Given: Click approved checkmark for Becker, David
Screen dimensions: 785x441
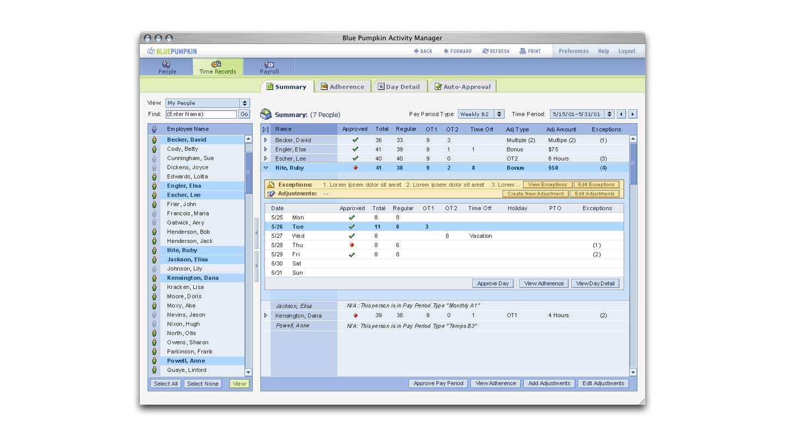Looking at the screenshot, I should pos(355,140).
